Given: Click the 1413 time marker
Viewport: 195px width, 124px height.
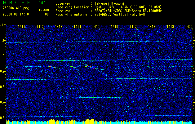Looking at the screenshot, I should coord(59,26).
